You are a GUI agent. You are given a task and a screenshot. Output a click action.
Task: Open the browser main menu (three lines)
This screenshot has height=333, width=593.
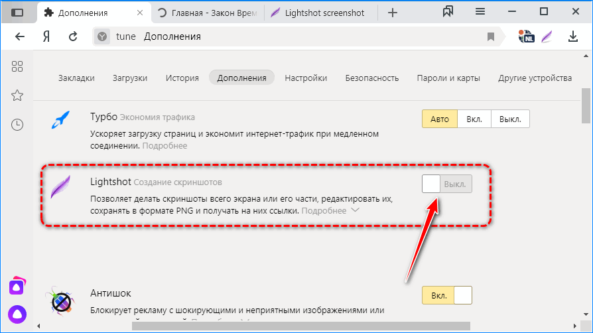coord(480,12)
